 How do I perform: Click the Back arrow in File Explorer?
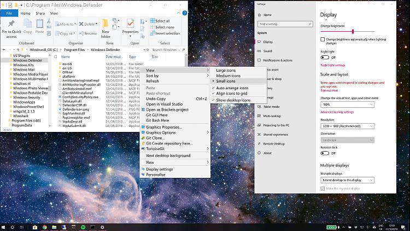(4, 49)
